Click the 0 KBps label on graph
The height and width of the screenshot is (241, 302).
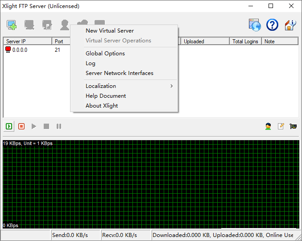pos(11,225)
